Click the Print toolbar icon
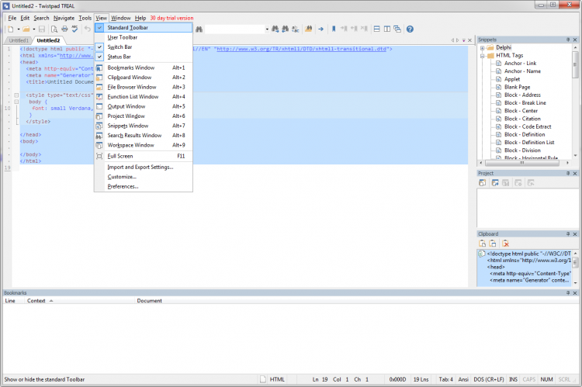 [x=64, y=29]
